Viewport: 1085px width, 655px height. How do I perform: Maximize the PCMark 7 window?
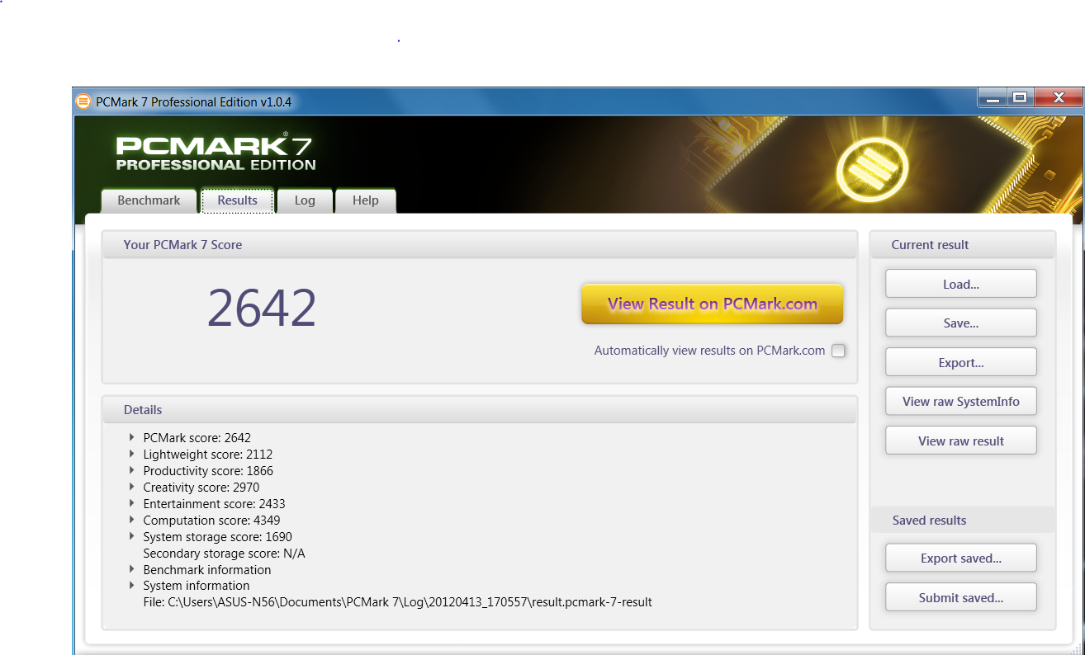point(1021,98)
